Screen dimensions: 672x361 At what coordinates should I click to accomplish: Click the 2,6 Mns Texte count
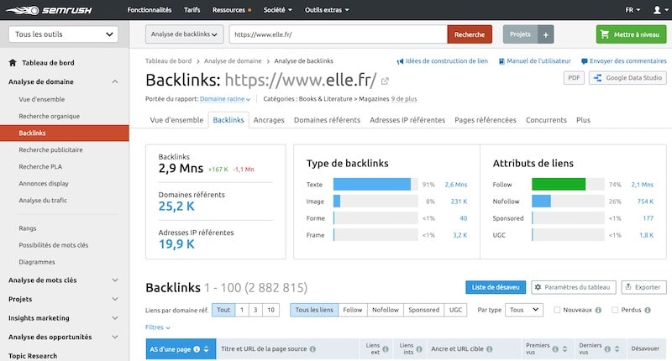456,185
